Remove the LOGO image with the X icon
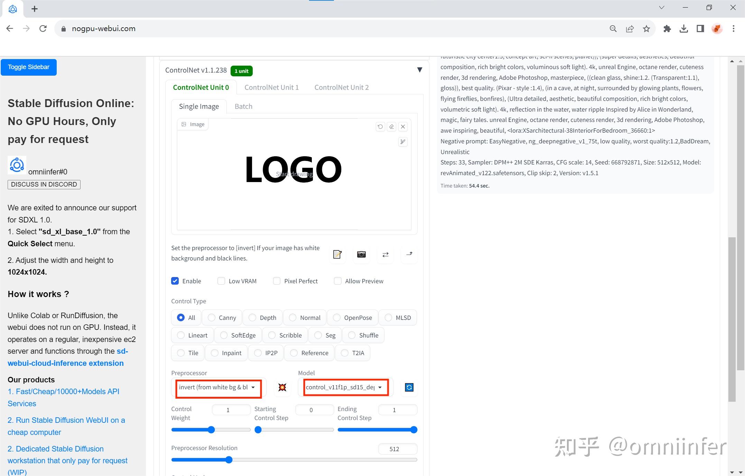Viewport: 745px width, 476px height. 402,126
